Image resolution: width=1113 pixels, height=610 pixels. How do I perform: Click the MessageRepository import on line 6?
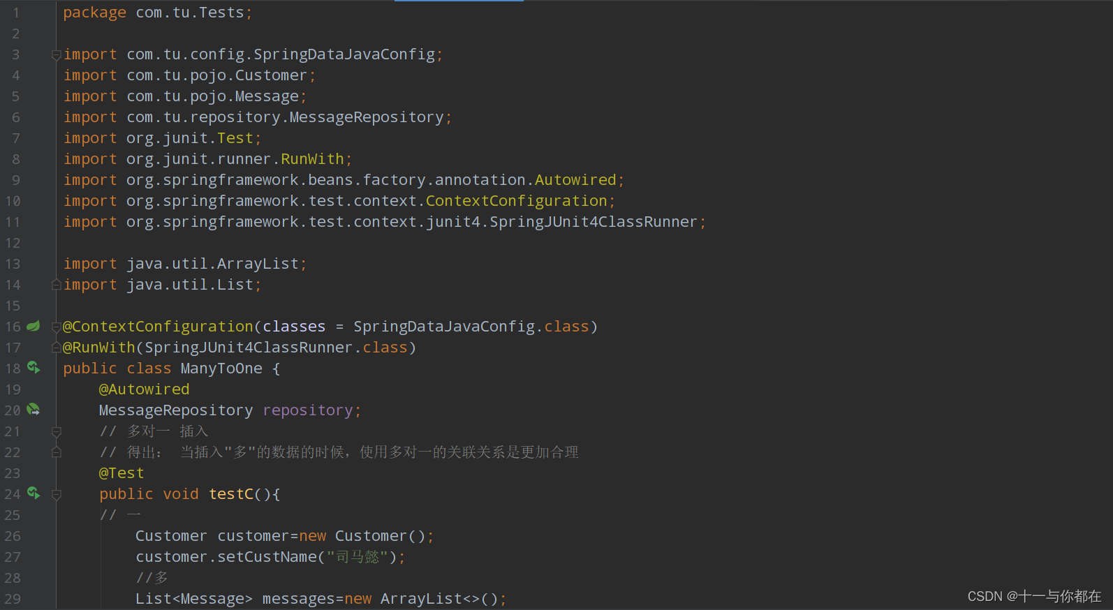(367, 117)
